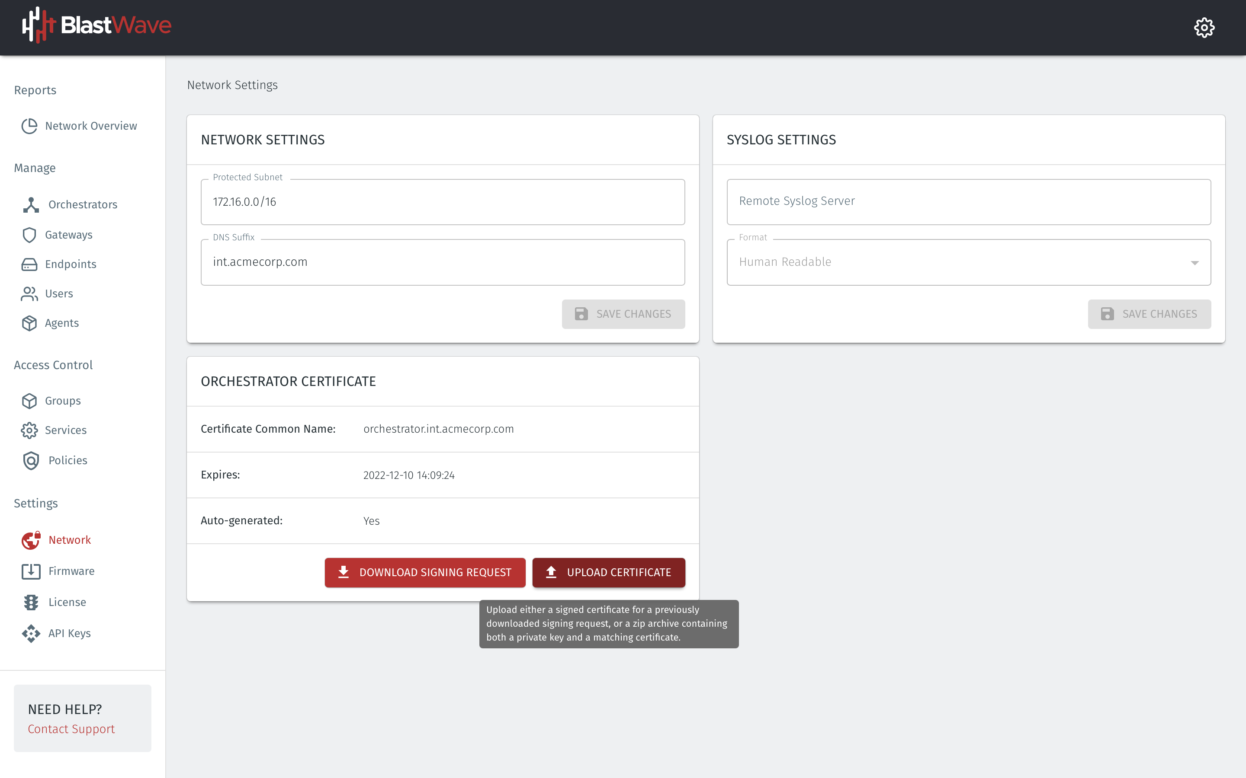Open the Contact Support link
The image size is (1246, 778).
(71, 729)
